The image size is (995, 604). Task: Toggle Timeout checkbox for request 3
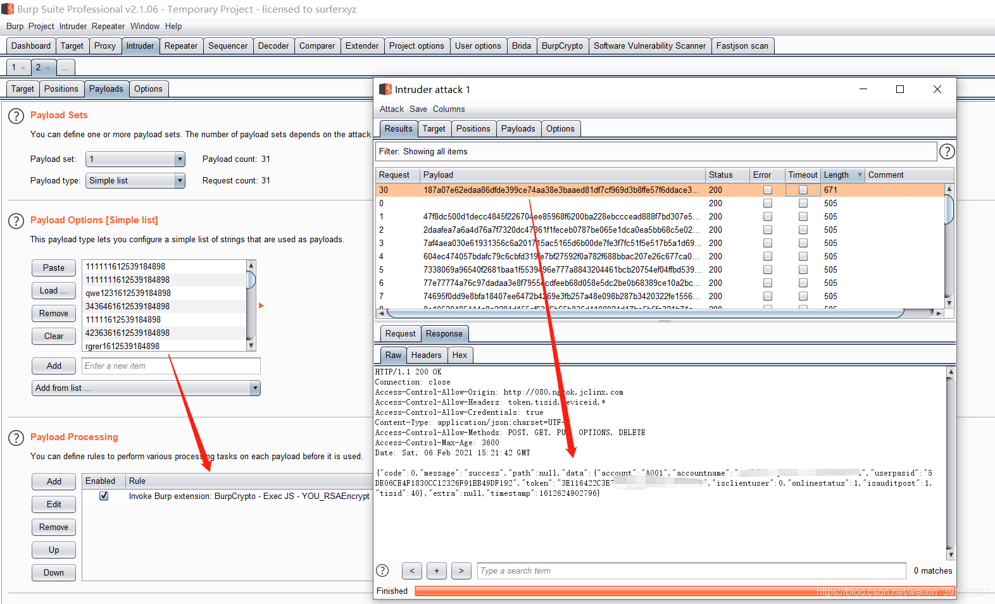(x=803, y=243)
